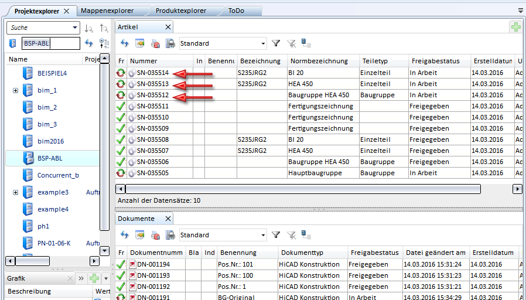Close the Dokumente tab
526x300 pixels.
(168, 219)
